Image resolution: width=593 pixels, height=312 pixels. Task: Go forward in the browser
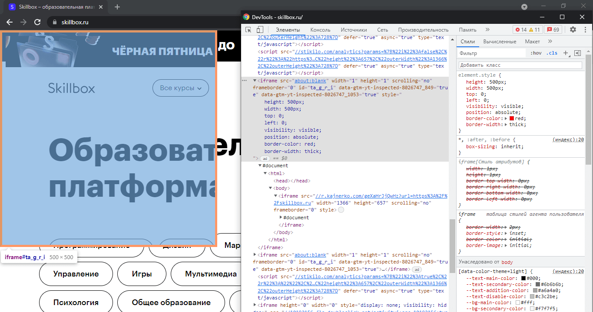point(23,22)
